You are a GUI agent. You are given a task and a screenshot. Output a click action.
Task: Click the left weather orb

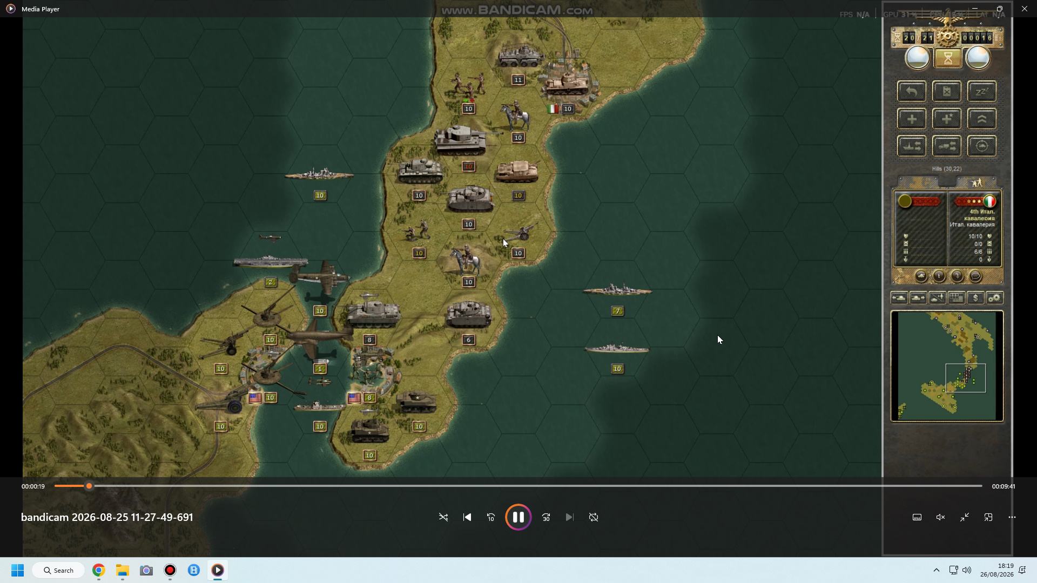click(917, 58)
